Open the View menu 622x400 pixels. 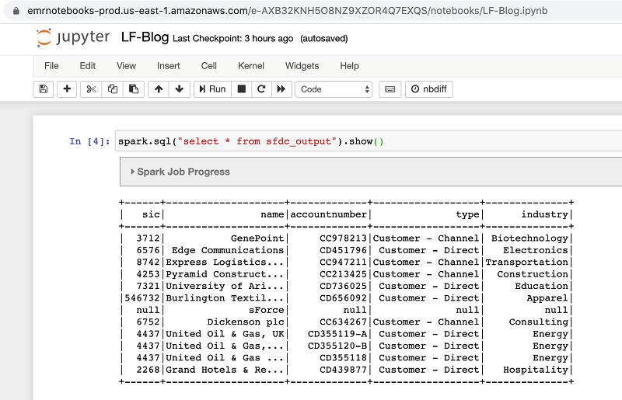point(126,66)
